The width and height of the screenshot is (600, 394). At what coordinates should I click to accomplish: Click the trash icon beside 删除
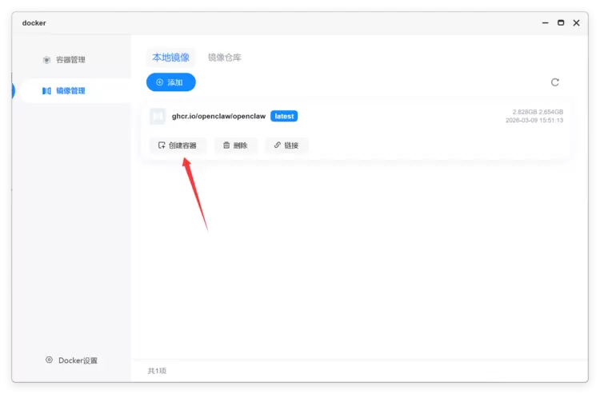click(226, 145)
